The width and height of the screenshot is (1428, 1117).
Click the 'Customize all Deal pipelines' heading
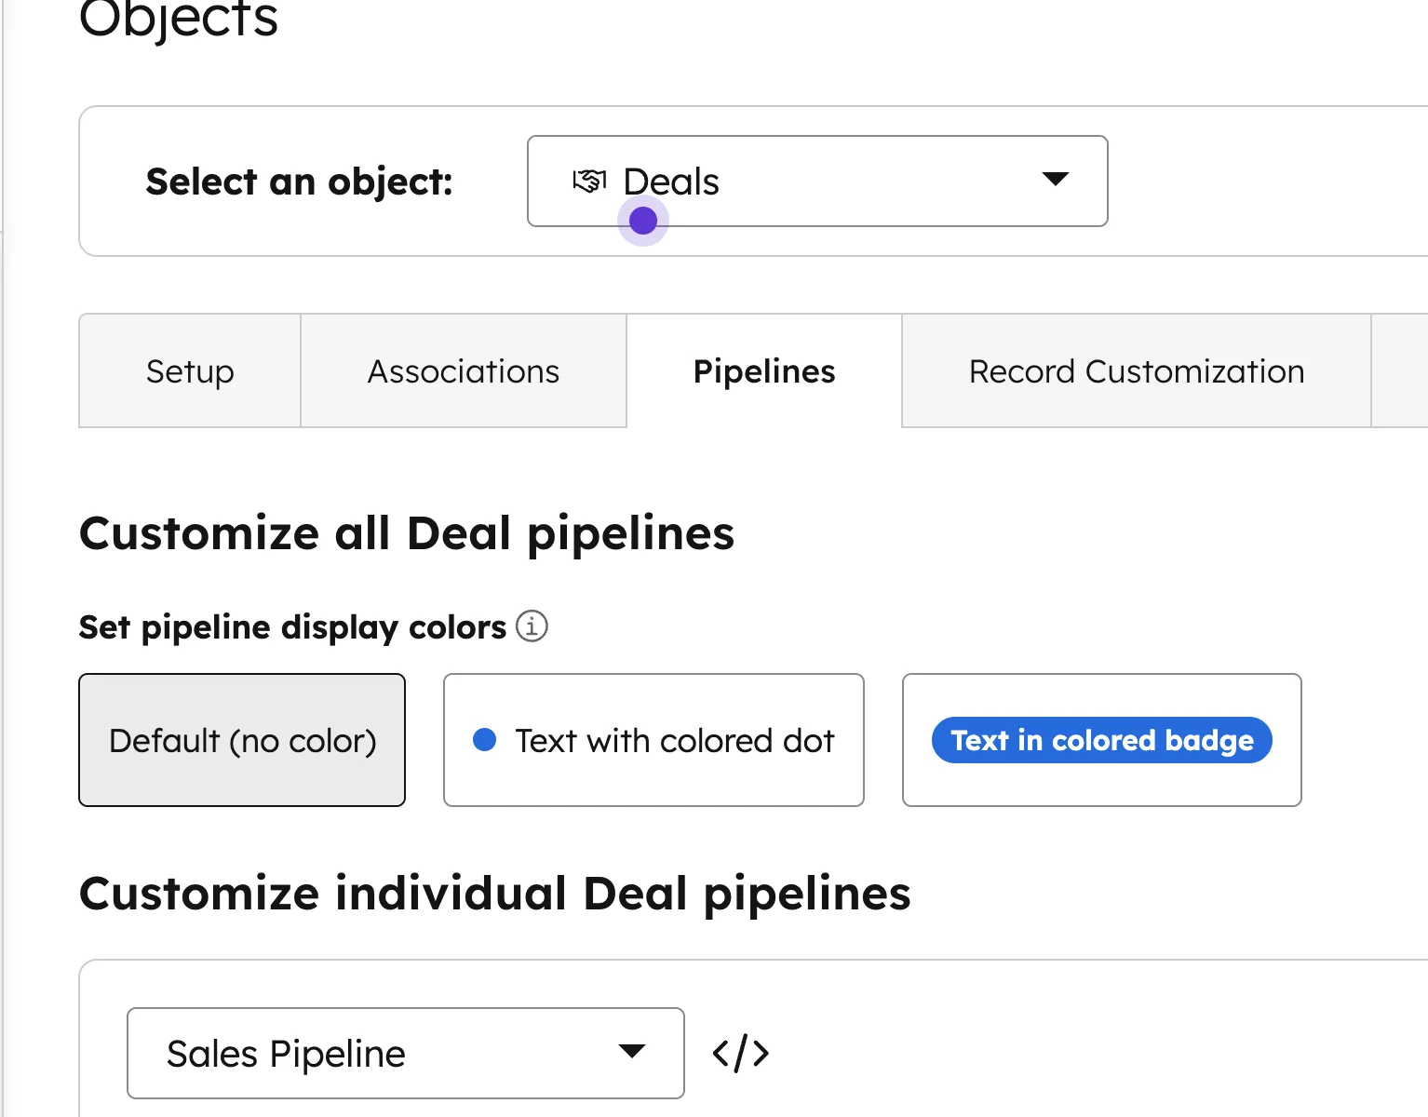(x=407, y=532)
